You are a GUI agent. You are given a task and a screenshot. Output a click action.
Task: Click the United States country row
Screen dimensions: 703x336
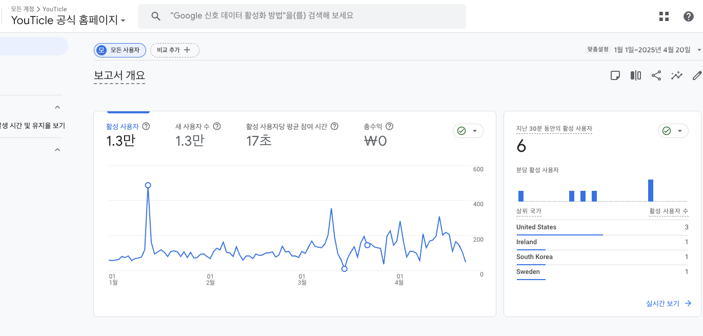coord(602,227)
